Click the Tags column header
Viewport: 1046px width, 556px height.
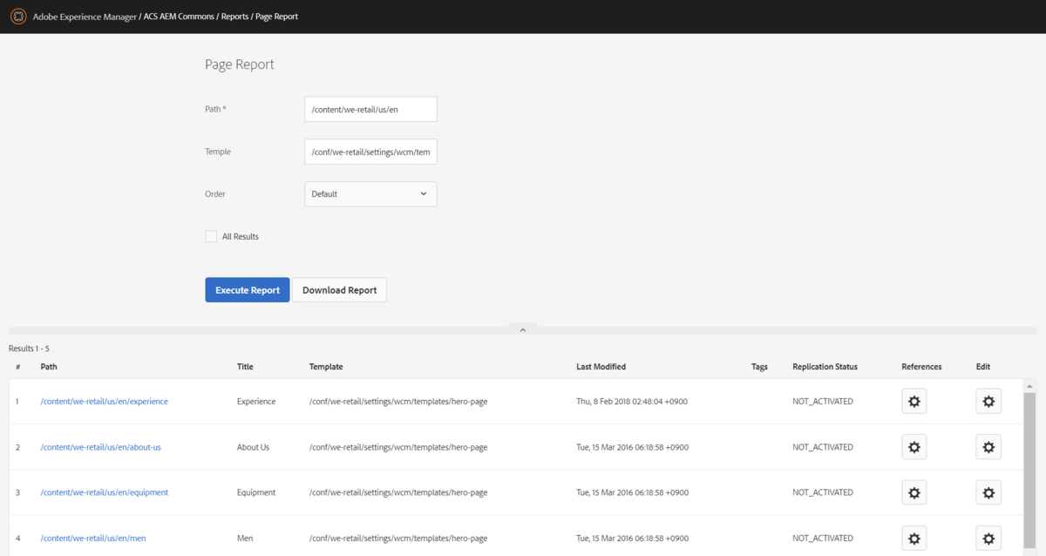759,367
